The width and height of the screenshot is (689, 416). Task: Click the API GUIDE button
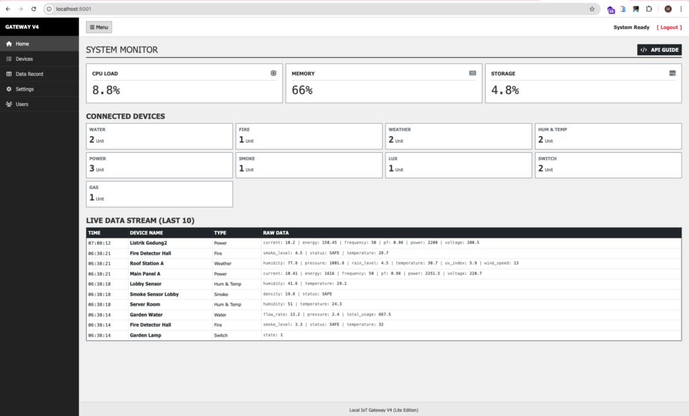[659, 50]
